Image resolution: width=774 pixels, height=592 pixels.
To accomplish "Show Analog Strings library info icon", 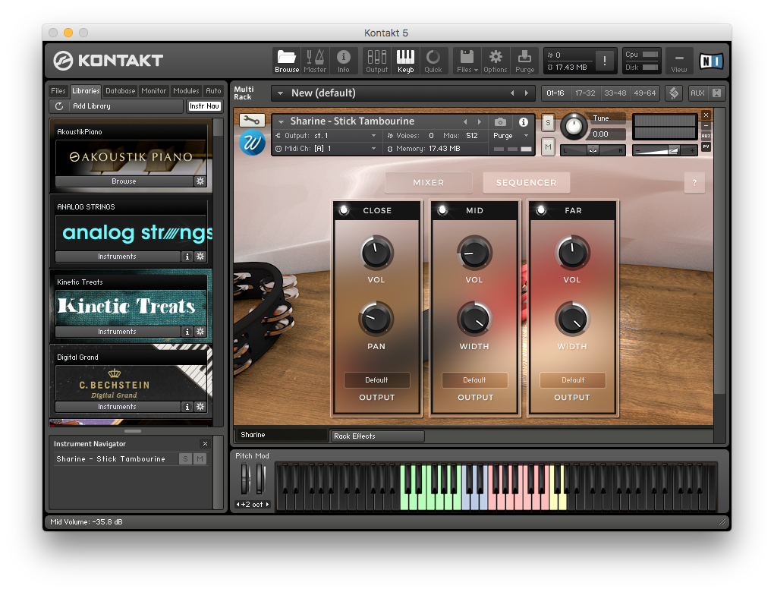I will [x=187, y=257].
